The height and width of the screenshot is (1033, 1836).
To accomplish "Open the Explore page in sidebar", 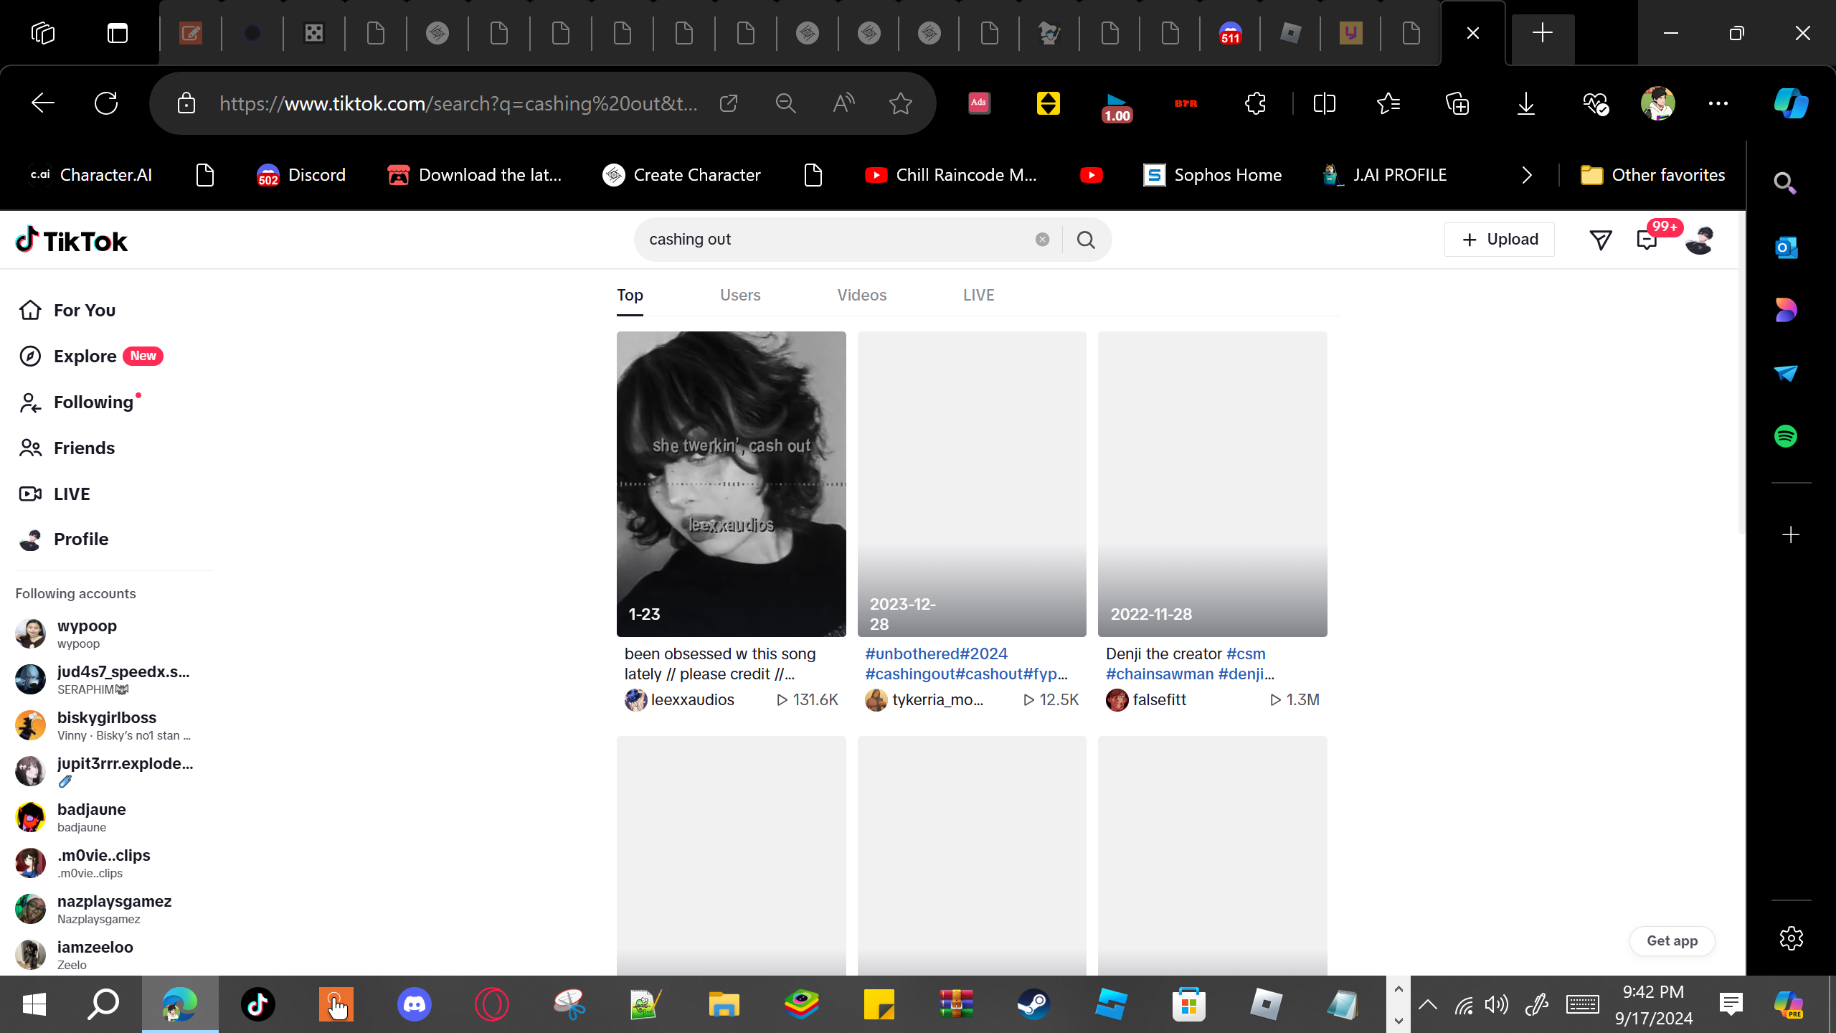I will coord(85,357).
